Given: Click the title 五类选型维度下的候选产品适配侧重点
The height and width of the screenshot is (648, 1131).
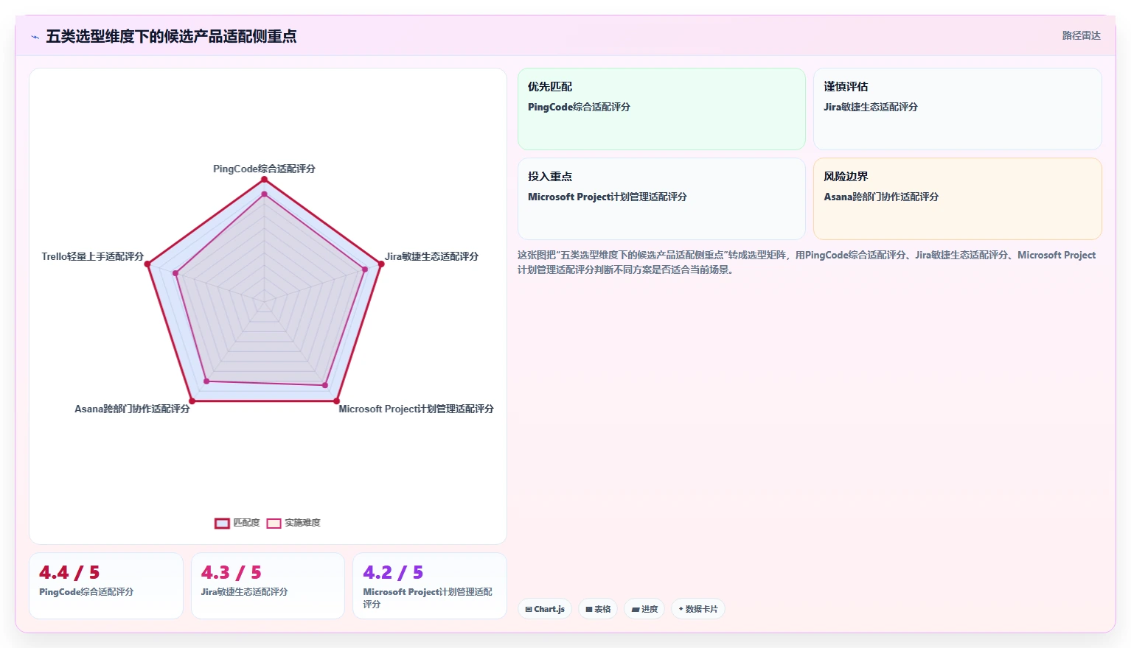Looking at the screenshot, I should click(171, 36).
